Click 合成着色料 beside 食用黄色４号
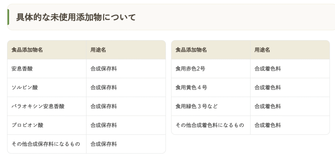This screenshot has height=161, width=335. coord(268,88)
